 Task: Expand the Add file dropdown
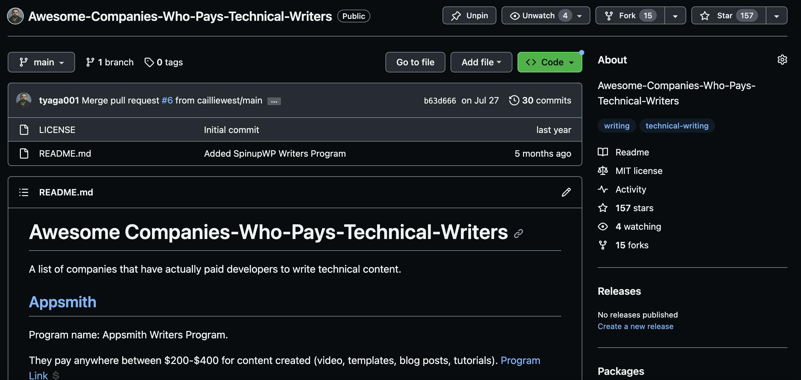pyautogui.click(x=481, y=62)
